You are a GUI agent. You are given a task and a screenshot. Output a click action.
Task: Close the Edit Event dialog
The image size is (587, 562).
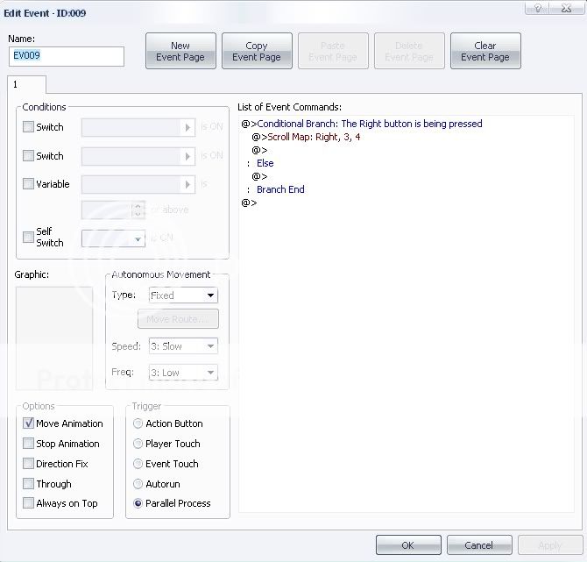(565, 7)
